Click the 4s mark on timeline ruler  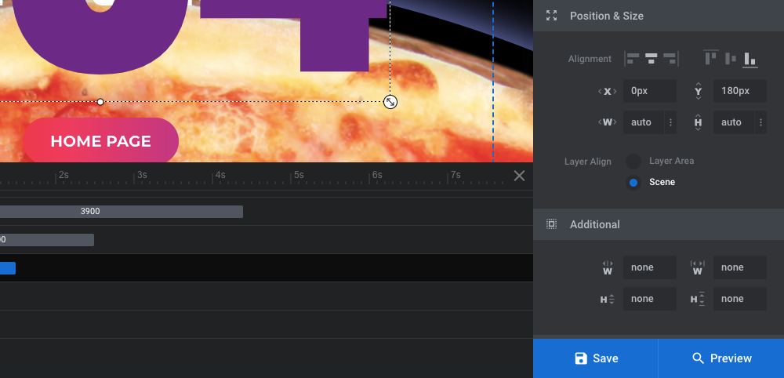pos(220,175)
